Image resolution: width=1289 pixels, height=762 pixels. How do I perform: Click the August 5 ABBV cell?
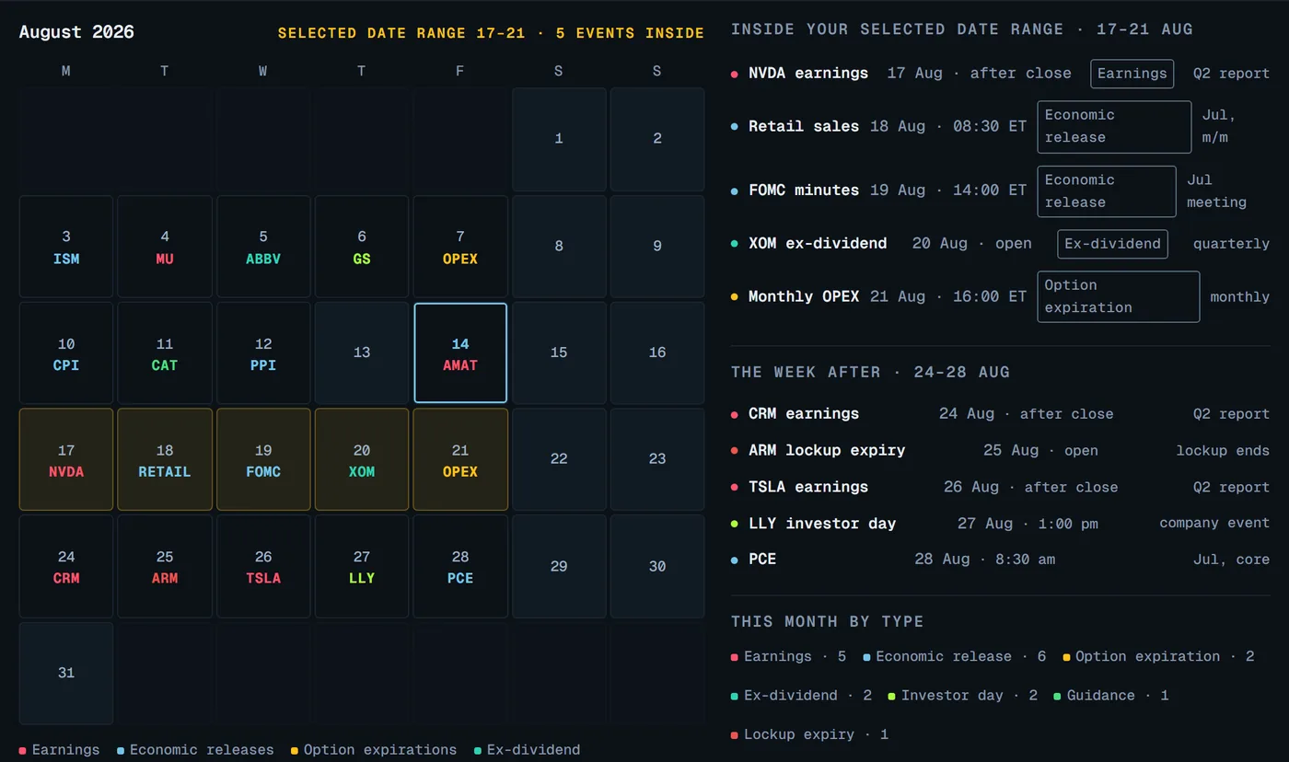[263, 247]
